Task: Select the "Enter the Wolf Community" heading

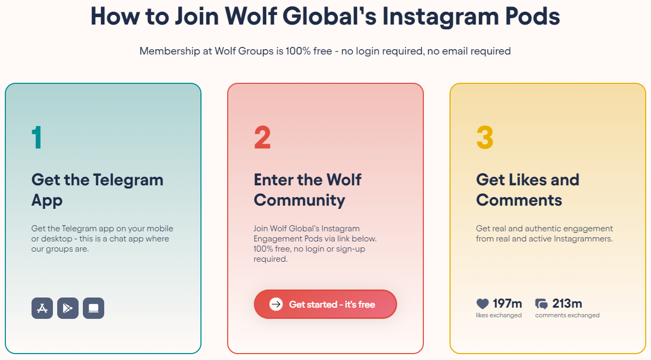Action: [307, 190]
